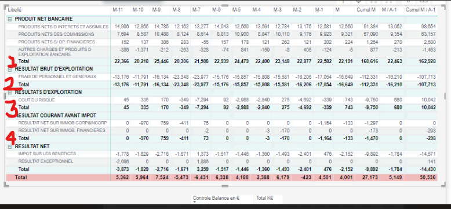Open the Controle Balance en € tab
Image resolution: width=451 pixels, height=209 pixels.
pyautogui.click(x=216, y=198)
